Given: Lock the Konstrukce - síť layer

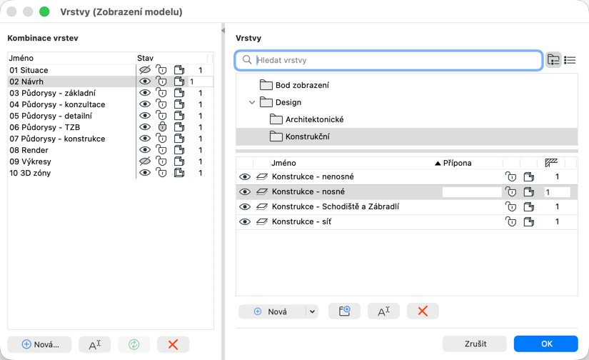Looking at the screenshot, I should 510,221.
